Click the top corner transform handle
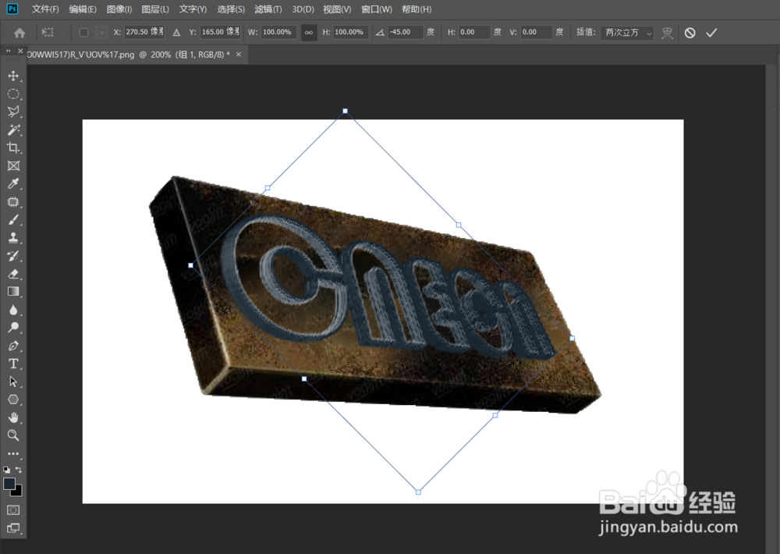This screenshot has width=780, height=554. coord(346,111)
